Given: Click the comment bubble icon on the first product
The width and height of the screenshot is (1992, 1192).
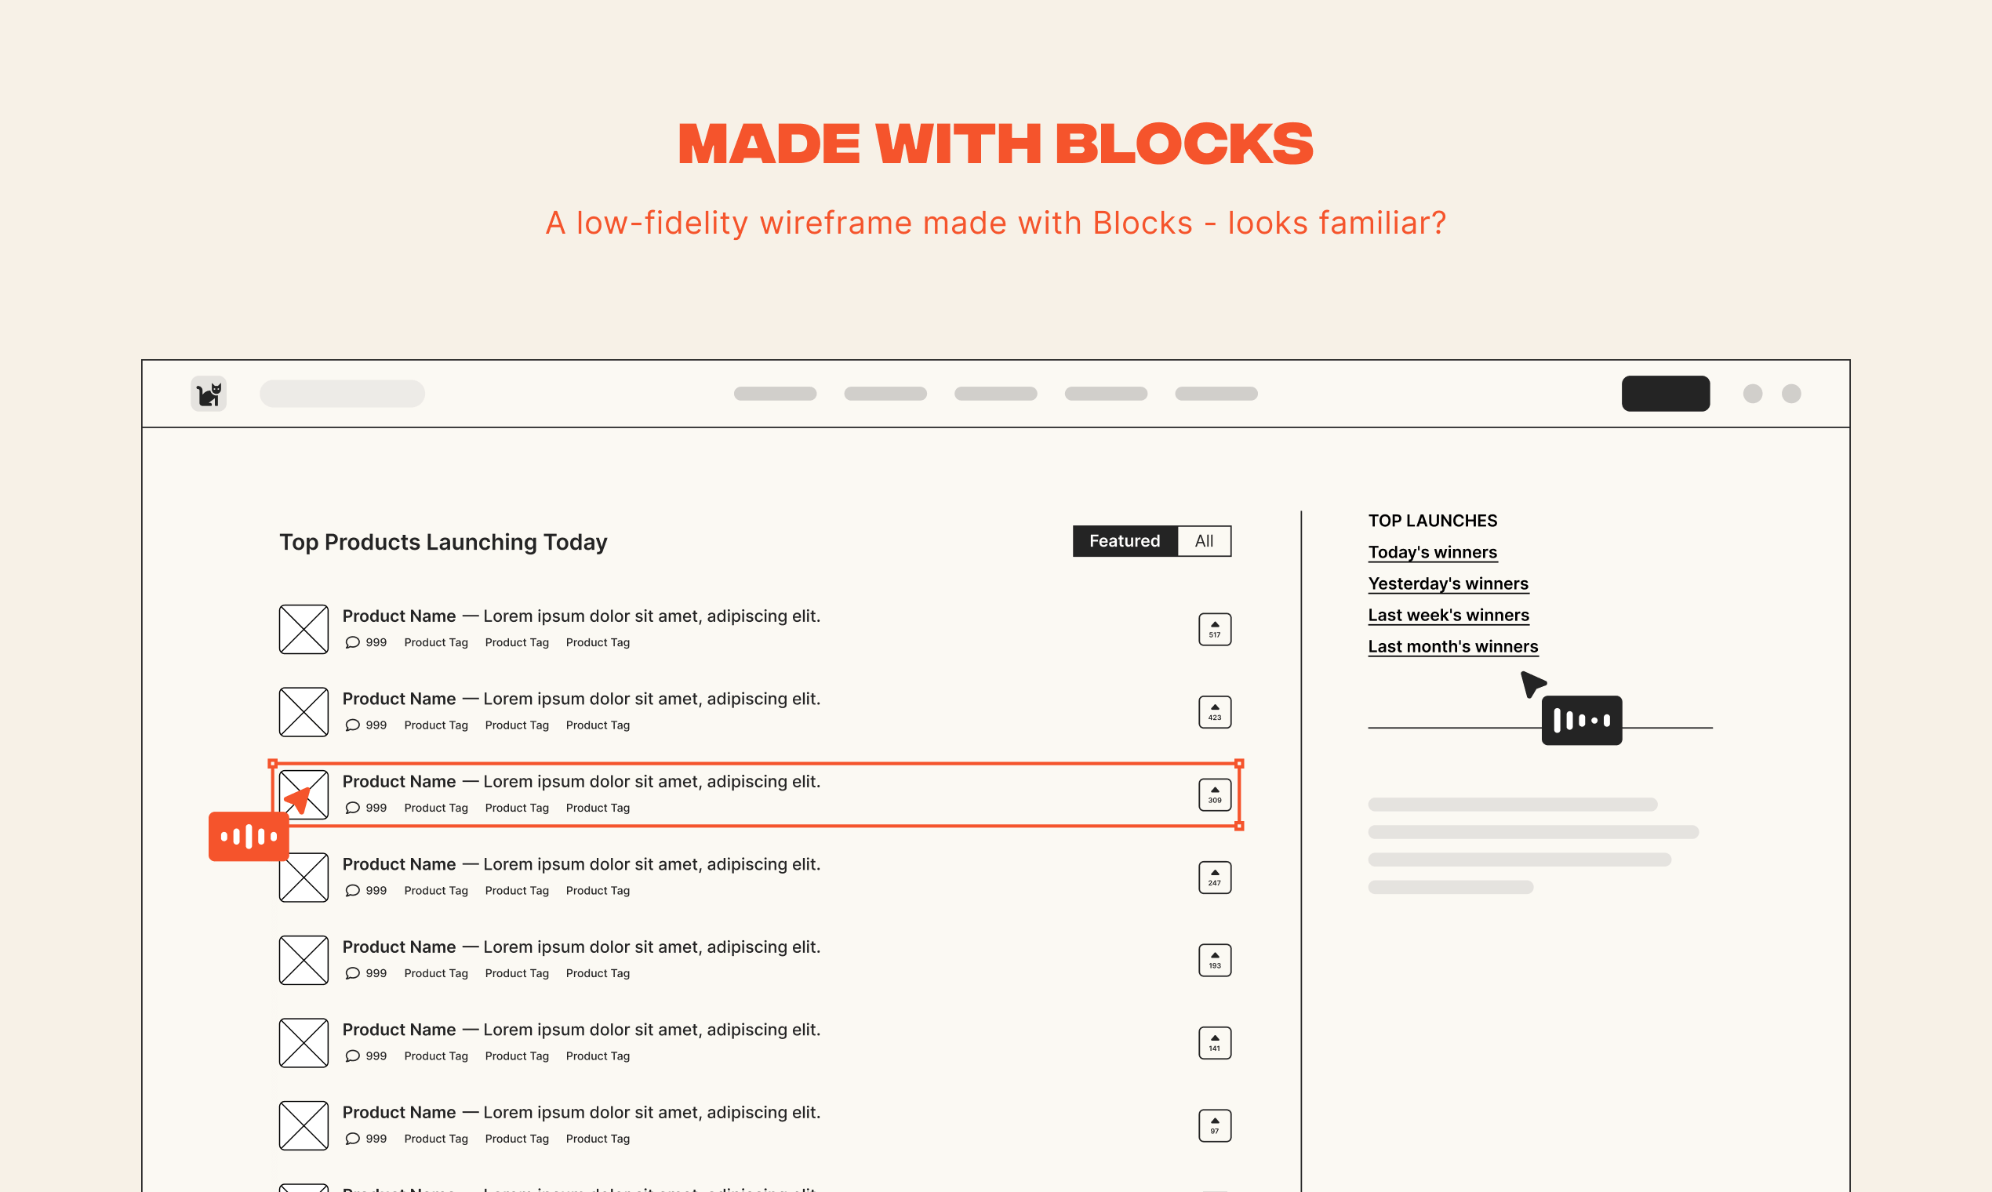Looking at the screenshot, I should click(352, 642).
